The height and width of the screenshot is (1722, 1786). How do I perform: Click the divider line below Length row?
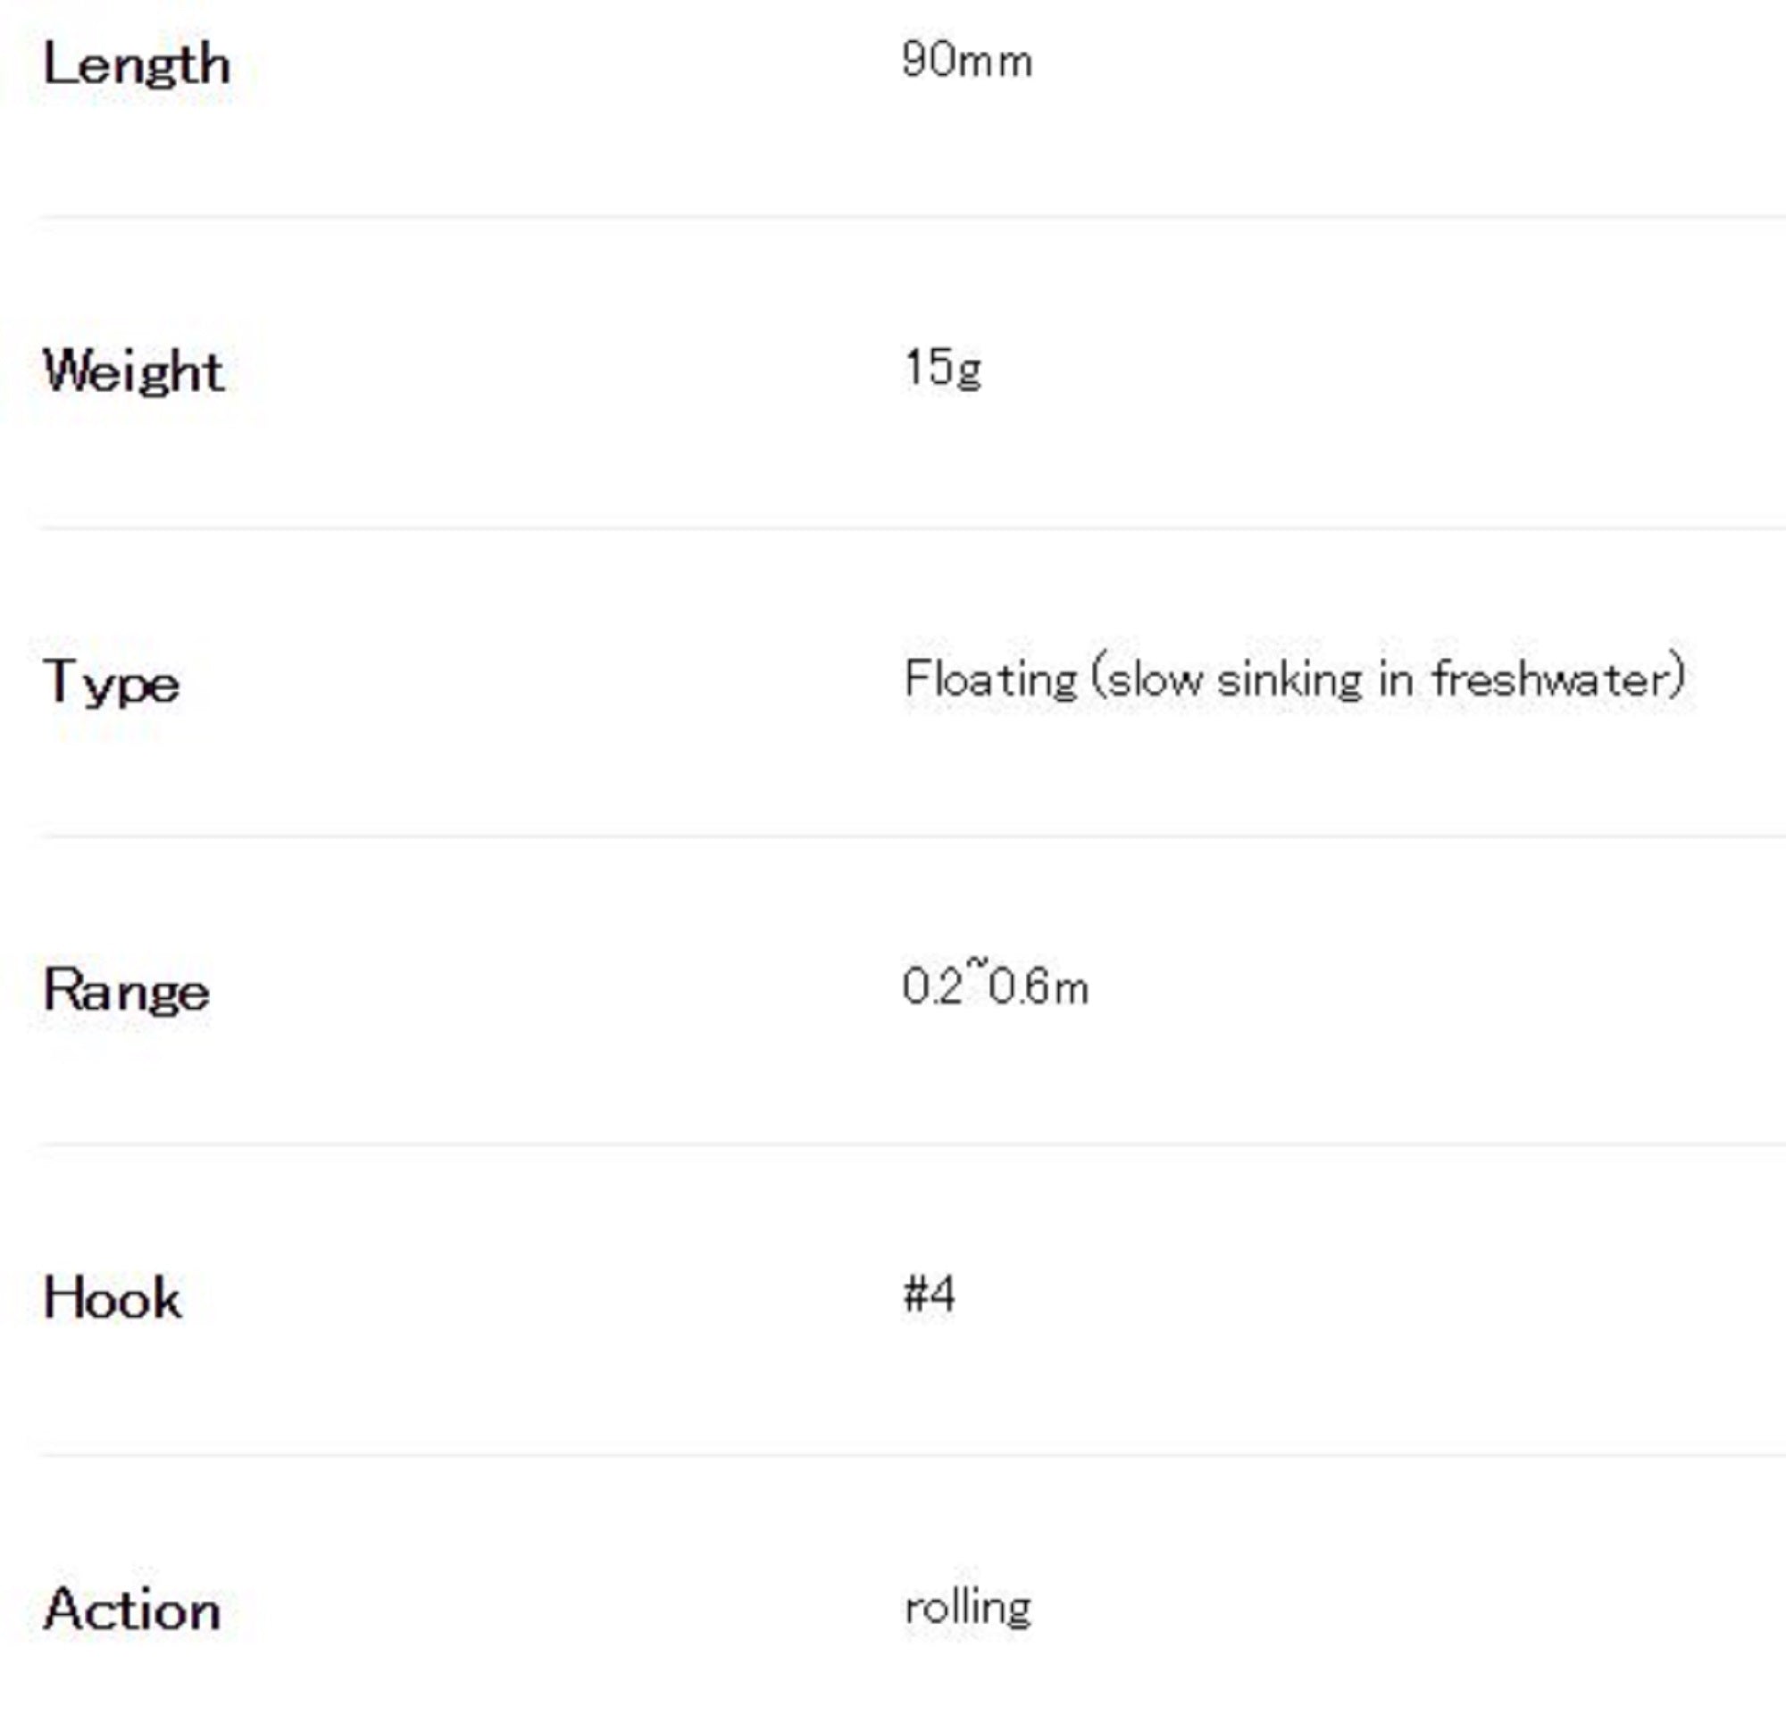[911, 217]
